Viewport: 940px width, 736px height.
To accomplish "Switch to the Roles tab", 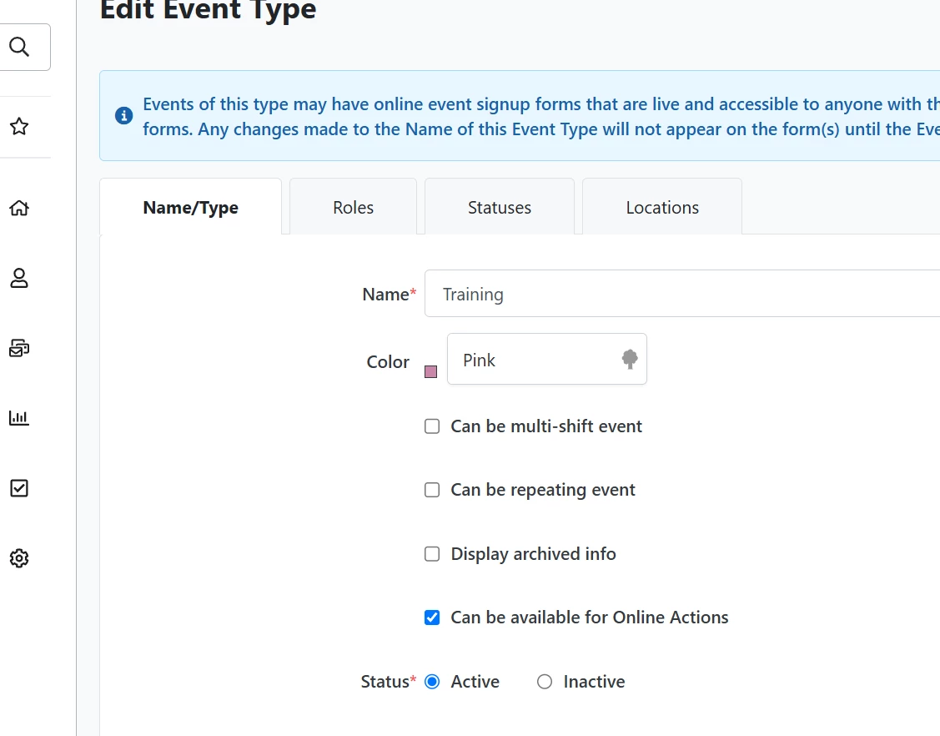I will click(x=353, y=208).
